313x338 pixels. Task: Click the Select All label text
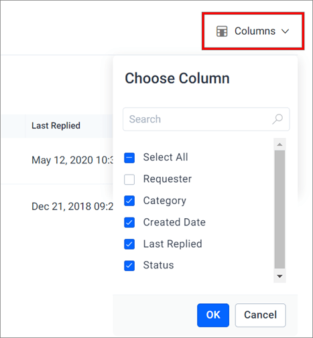[166, 157]
